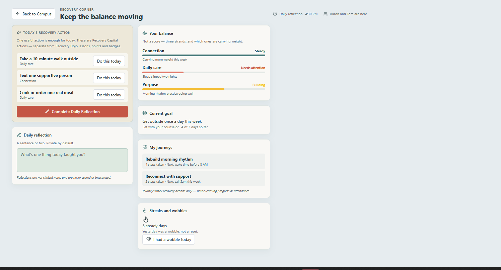
Task: Click the goal text Get outside once a day
Action: point(172,121)
